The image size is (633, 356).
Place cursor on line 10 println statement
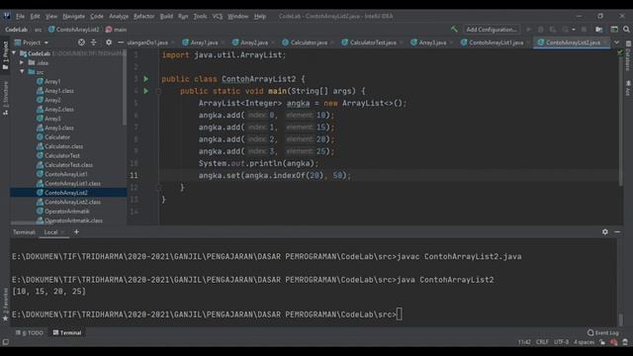click(258, 163)
